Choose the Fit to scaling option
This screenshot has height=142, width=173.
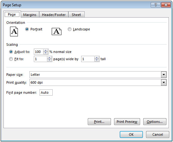tap(11, 59)
